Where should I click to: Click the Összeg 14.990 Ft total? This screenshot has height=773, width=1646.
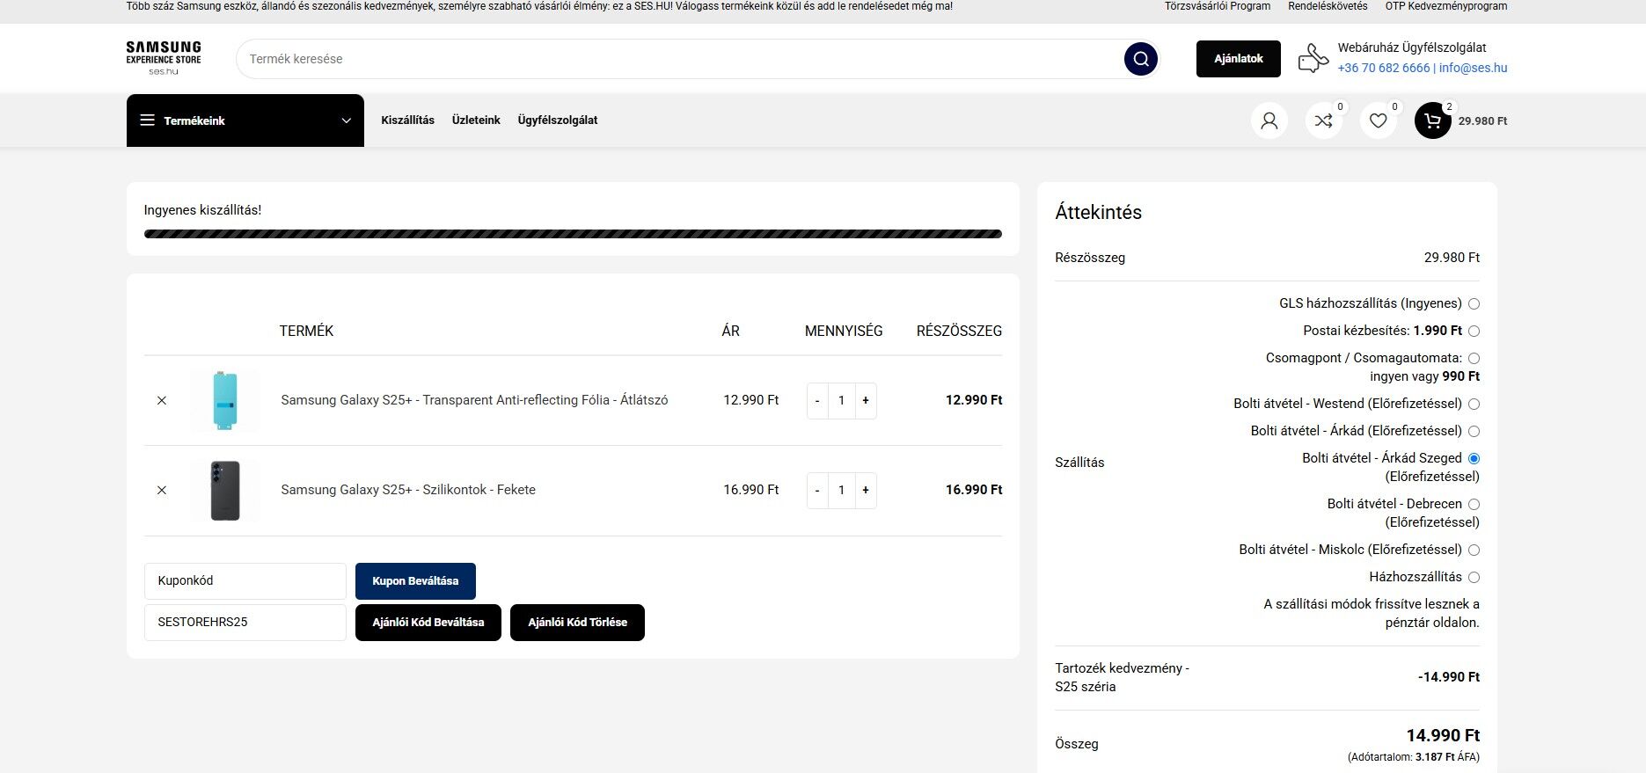[x=1443, y=735]
